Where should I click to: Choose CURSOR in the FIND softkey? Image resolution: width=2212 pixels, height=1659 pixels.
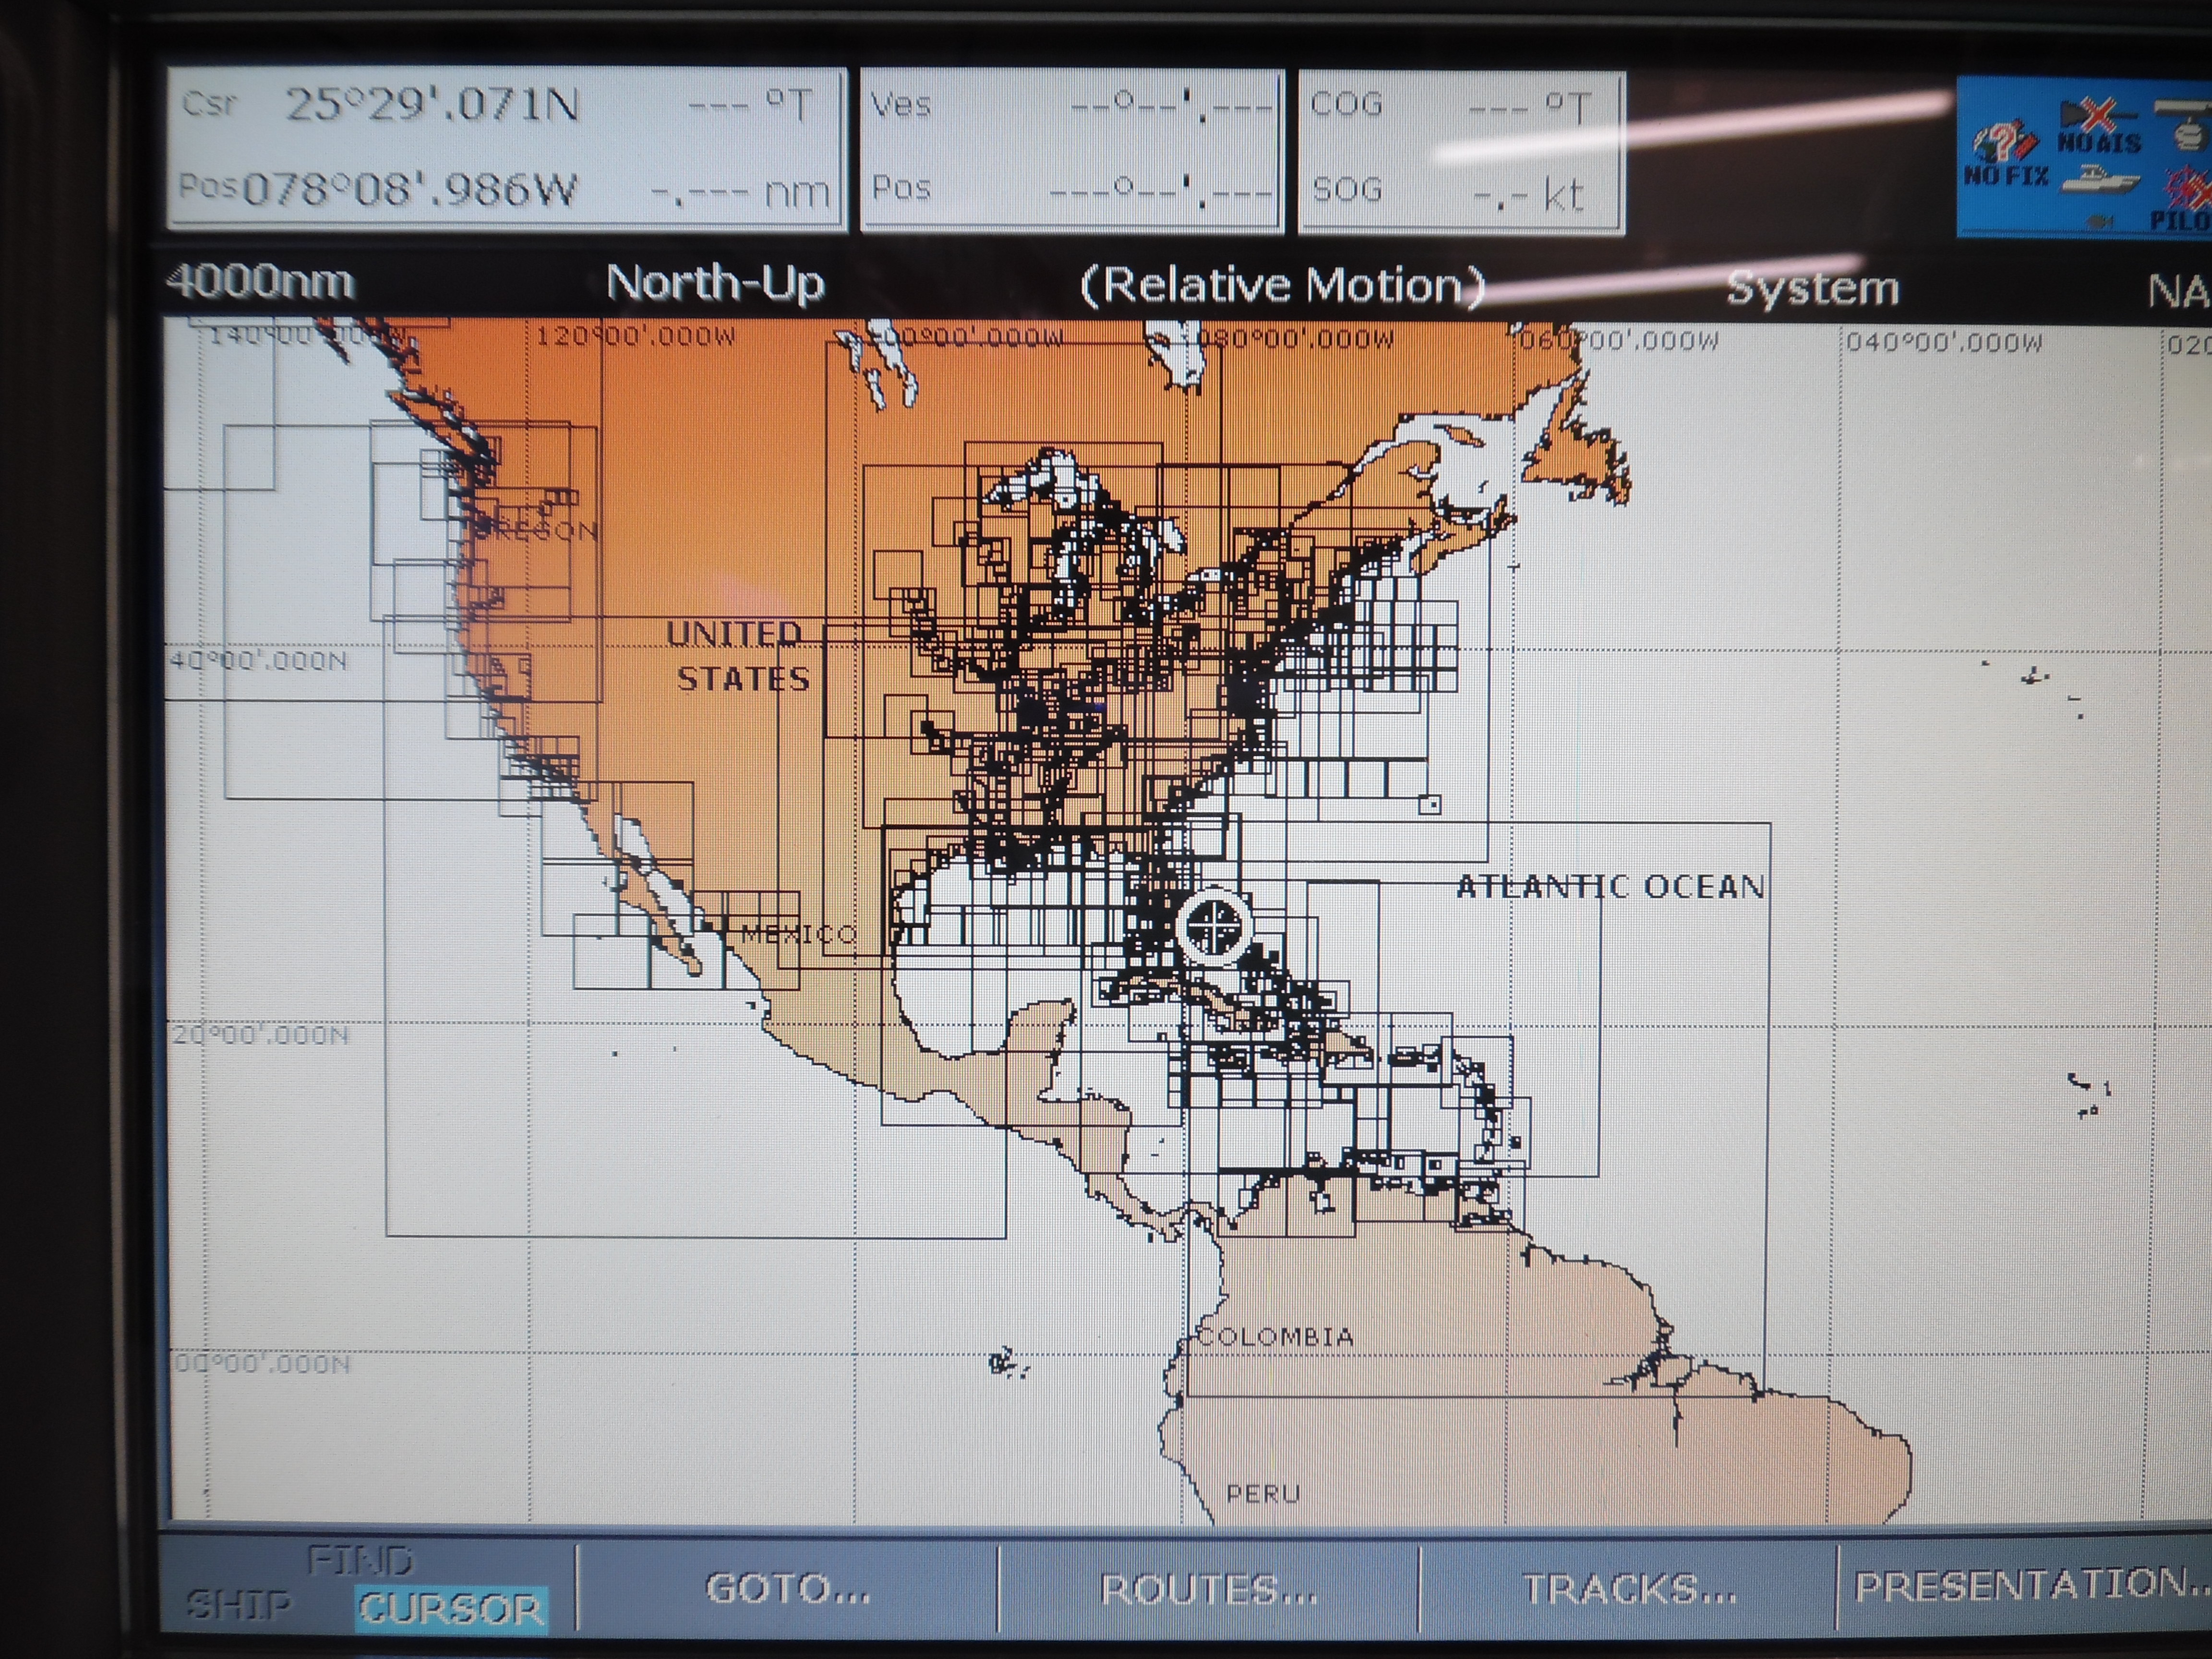click(451, 1608)
